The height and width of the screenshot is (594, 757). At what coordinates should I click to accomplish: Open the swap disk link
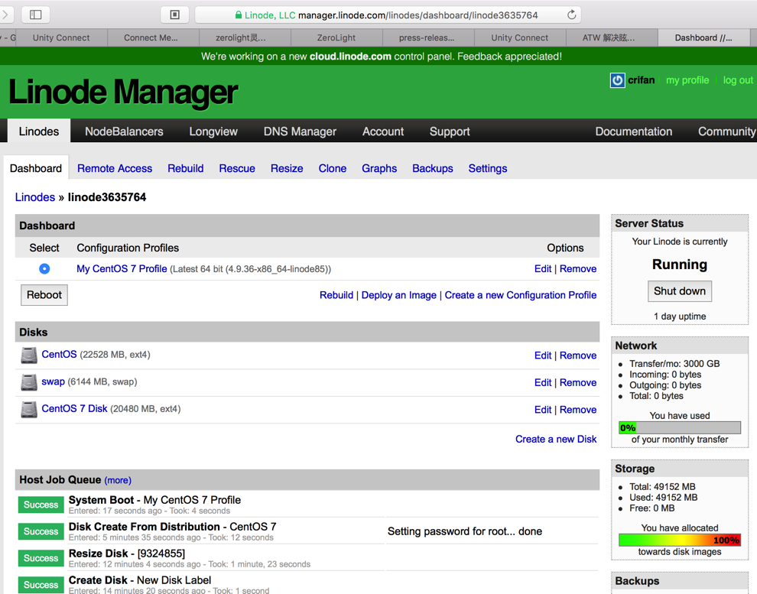[x=53, y=381]
